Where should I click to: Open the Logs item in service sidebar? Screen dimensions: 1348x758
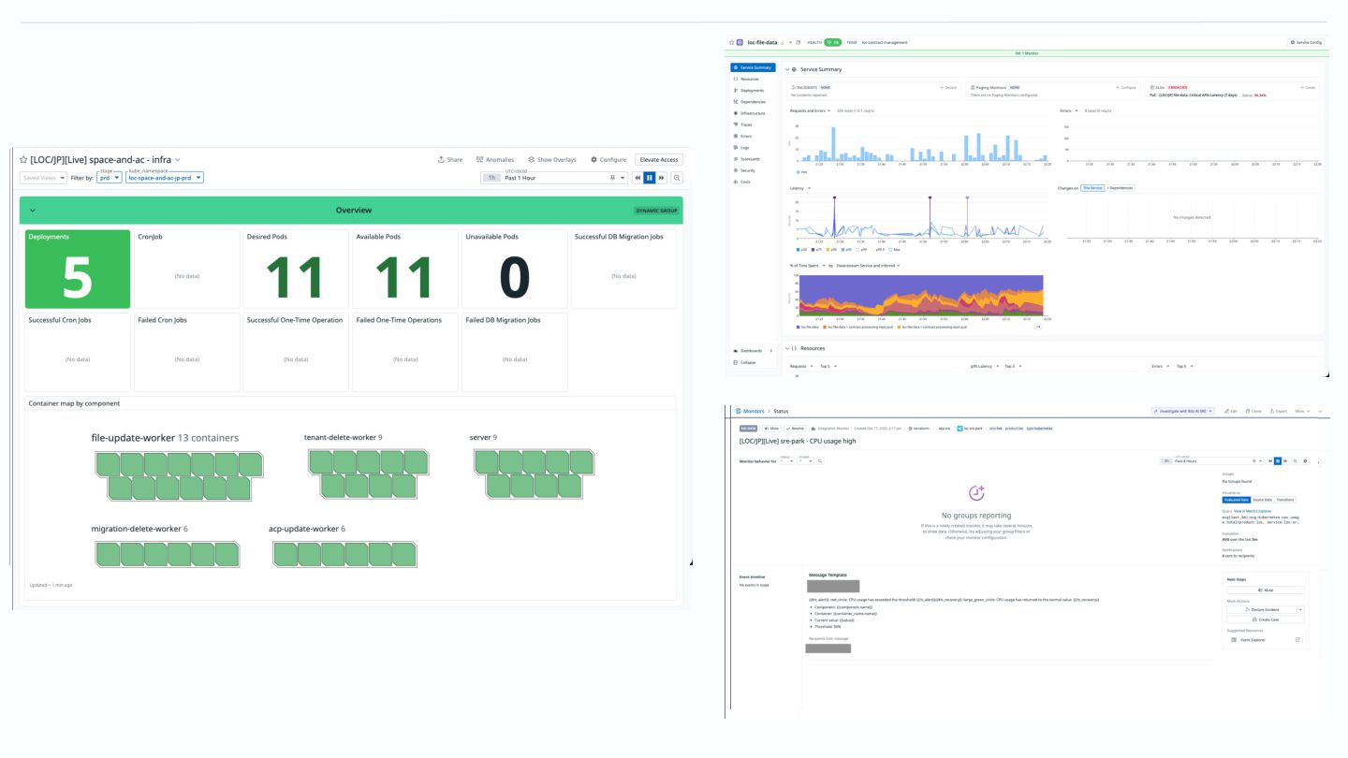pyautogui.click(x=745, y=148)
